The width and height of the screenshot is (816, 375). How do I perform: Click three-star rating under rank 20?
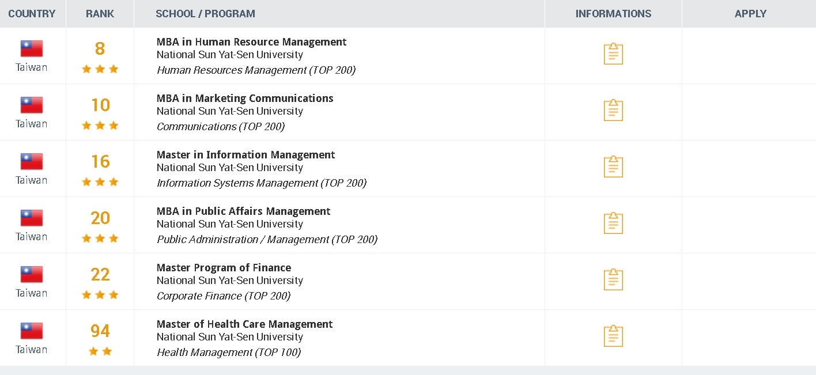[x=100, y=238]
